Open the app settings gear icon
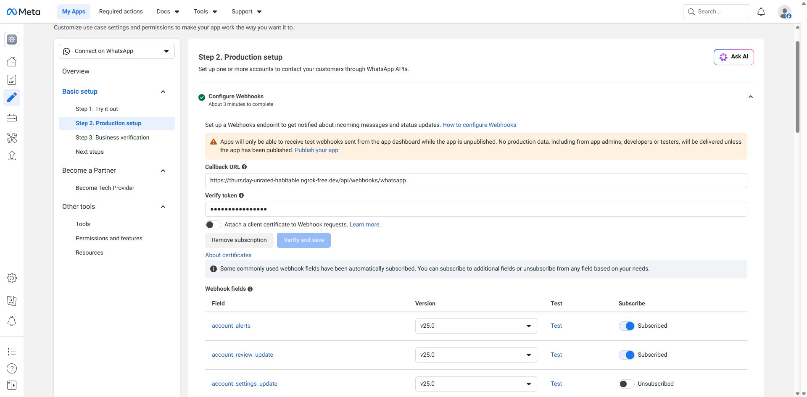This screenshot has height=397, width=807. (12, 278)
